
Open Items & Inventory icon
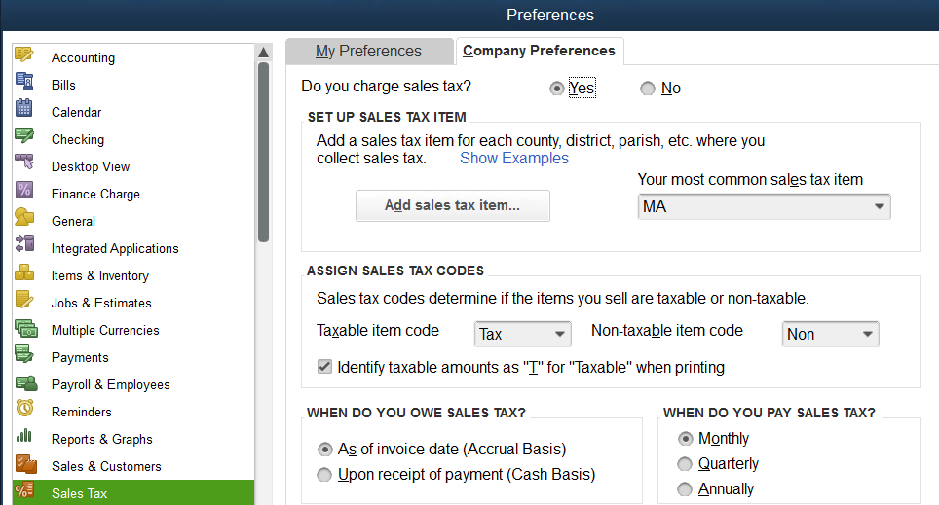coord(24,272)
